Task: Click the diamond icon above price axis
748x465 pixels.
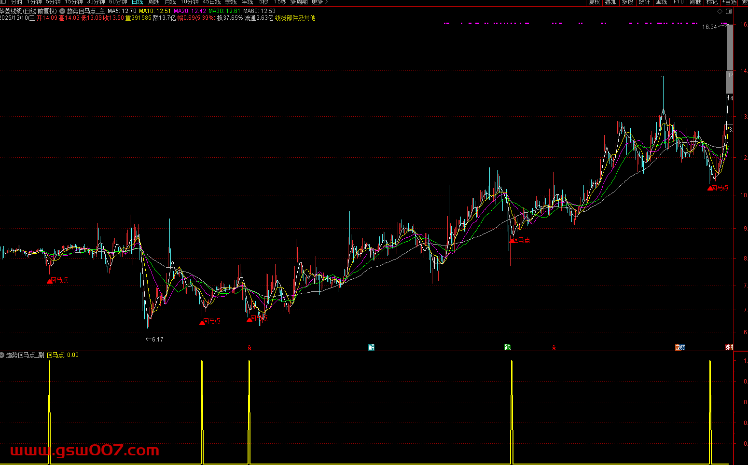Action: click(x=720, y=11)
